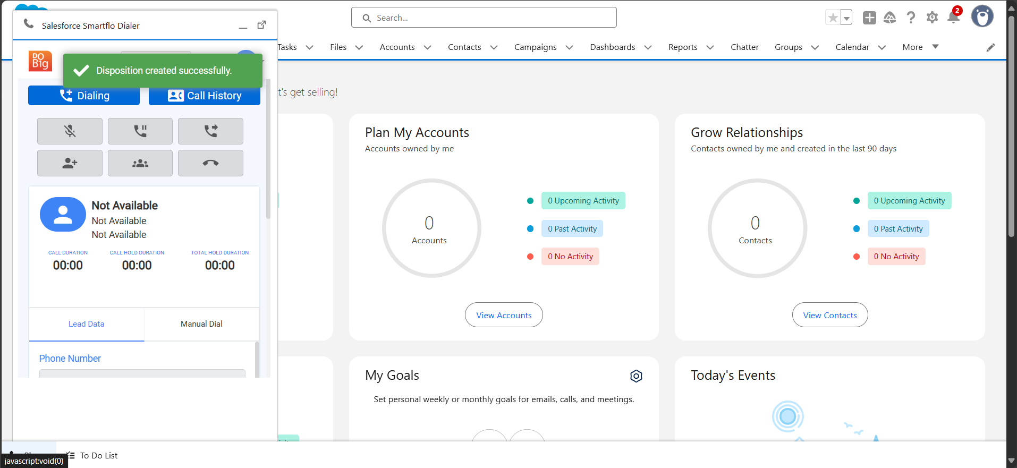Click the View Accounts button

(504, 315)
